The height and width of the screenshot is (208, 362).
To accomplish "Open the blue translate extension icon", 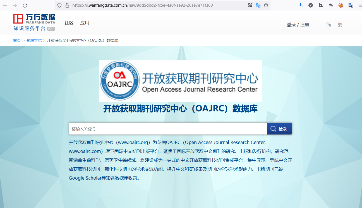I will coord(351,5).
